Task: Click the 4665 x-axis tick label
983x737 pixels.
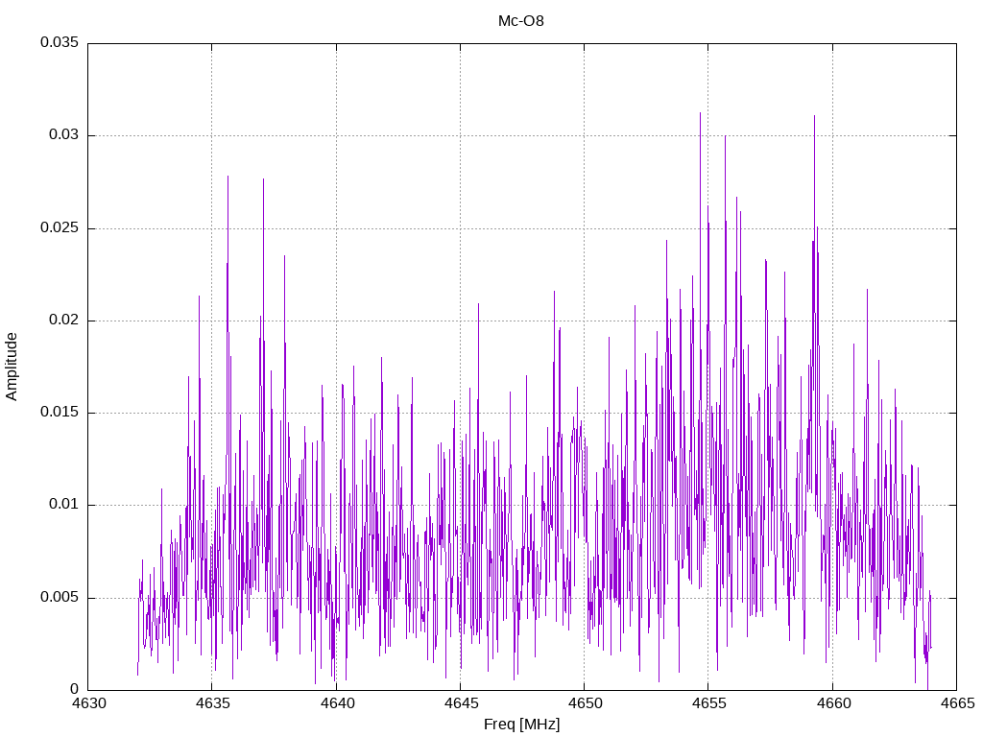Action: coord(957,703)
